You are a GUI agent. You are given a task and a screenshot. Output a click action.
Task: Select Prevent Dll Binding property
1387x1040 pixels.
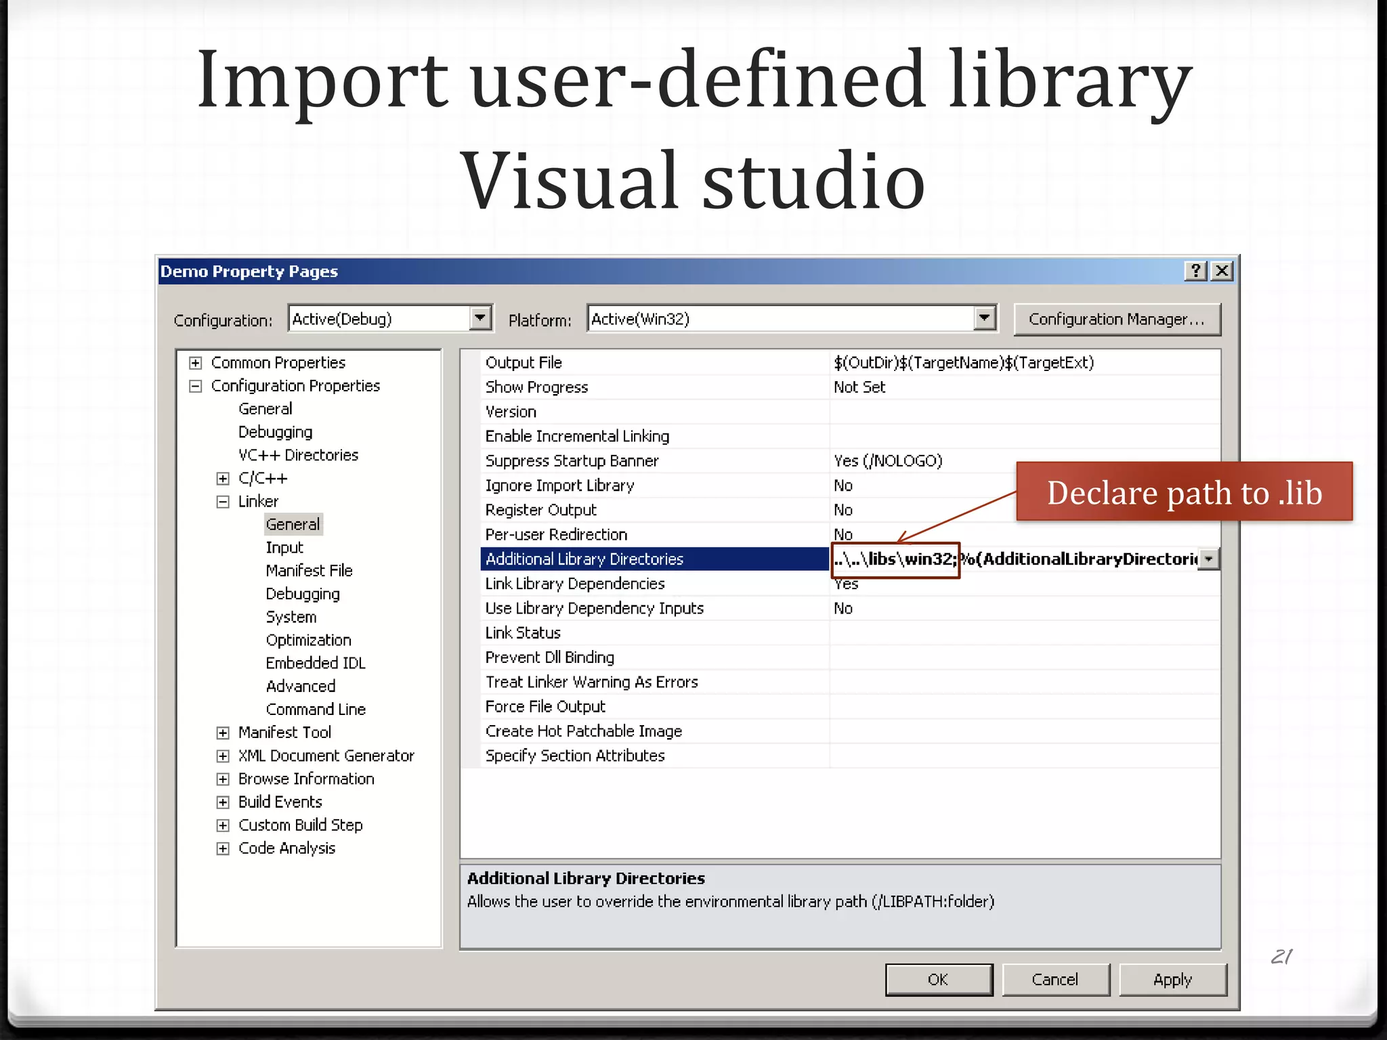pos(654,657)
